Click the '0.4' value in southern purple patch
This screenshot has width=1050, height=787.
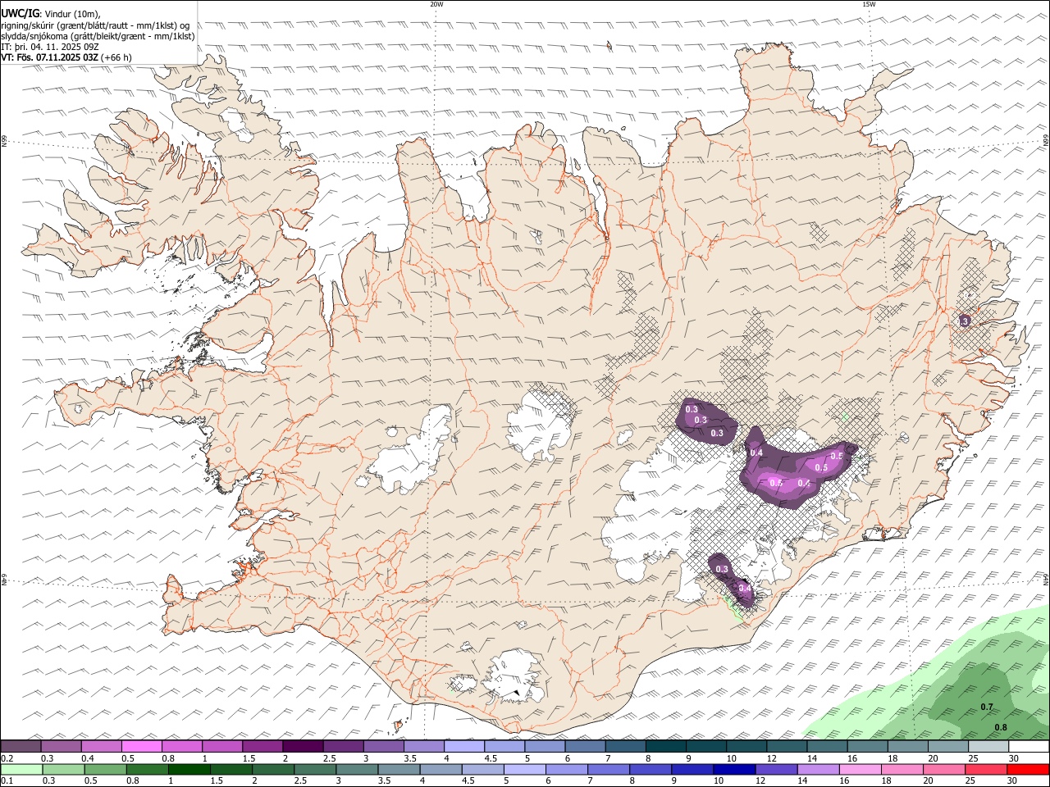(x=745, y=588)
